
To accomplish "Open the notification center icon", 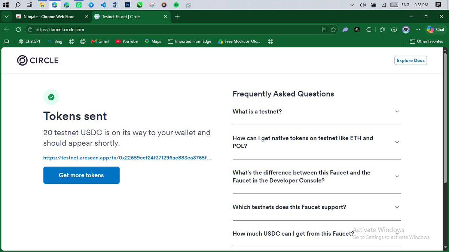I will pyautogui.click(x=439, y=5).
